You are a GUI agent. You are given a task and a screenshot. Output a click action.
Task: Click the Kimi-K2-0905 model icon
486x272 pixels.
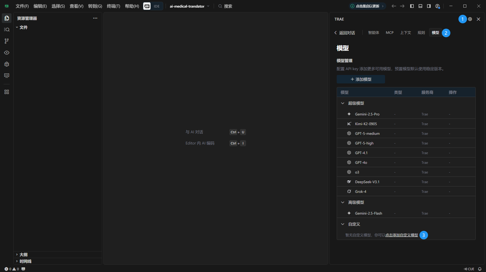pos(349,124)
